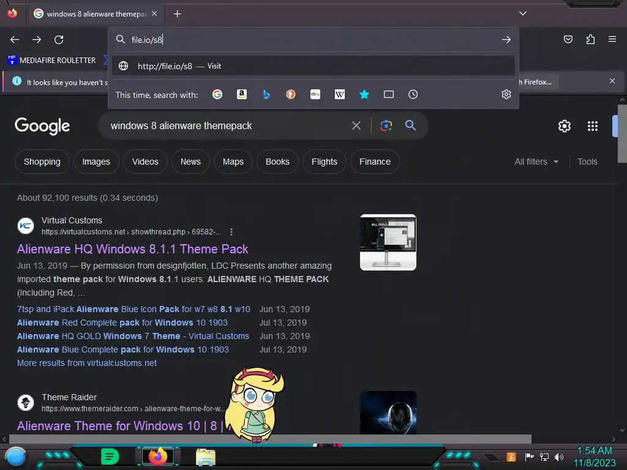
Task: Search open tabs using the tab icon
Action: pos(389,94)
